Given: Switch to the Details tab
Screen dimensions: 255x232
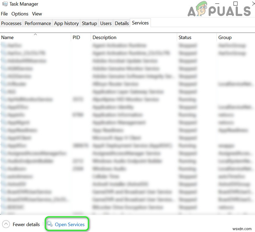Looking at the screenshot, I should coord(122,23).
